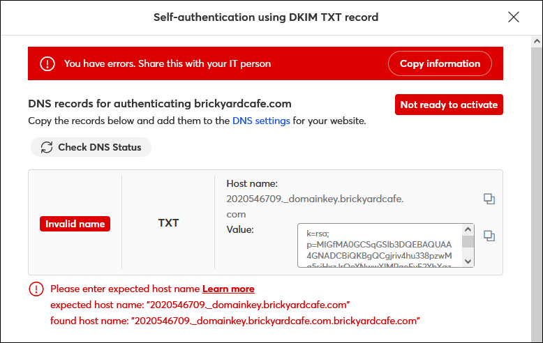Viewport: 543px width, 343px height.
Task: Open the Learn more link
Action: coord(228,289)
